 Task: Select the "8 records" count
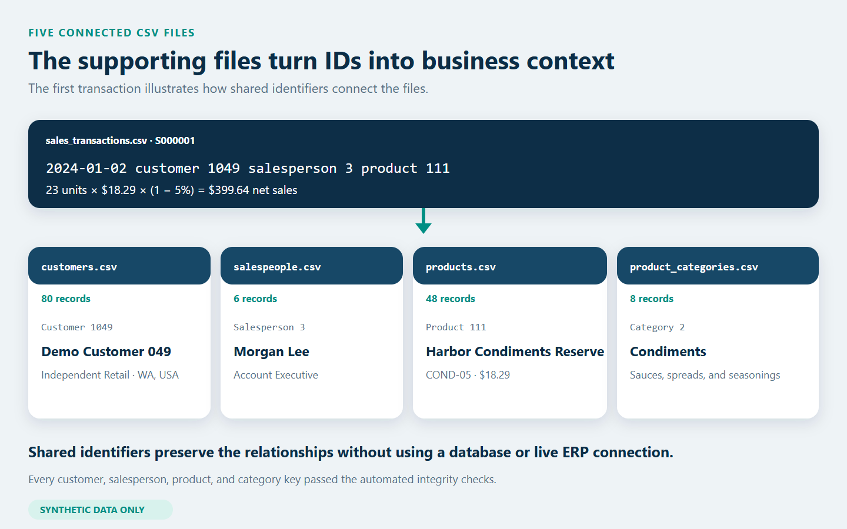coord(652,299)
